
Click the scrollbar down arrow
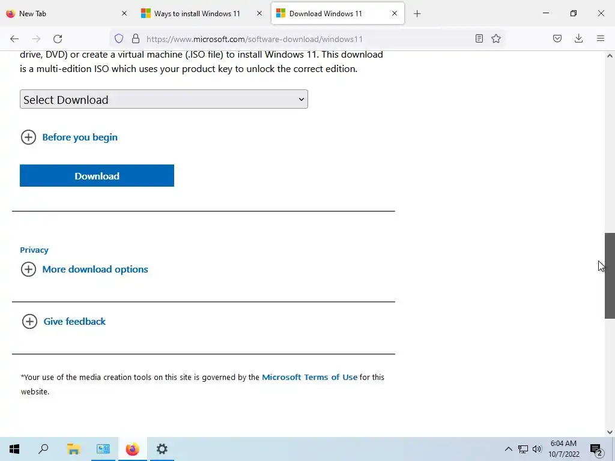point(610,432)
